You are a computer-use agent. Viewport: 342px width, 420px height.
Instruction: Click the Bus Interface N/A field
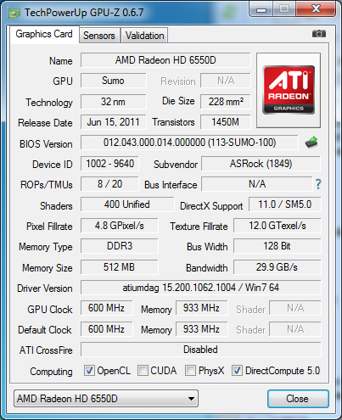[x=257, y=184]
